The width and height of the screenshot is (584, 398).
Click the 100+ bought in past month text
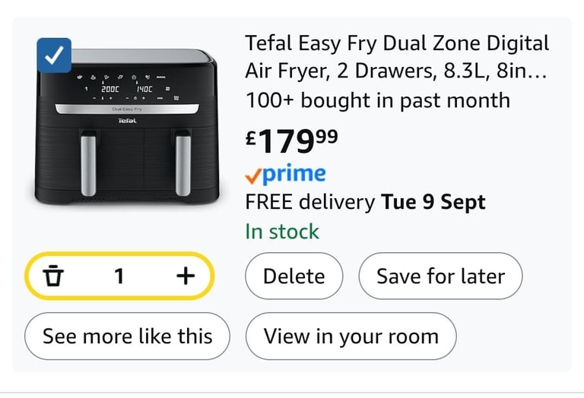coord(378,100)
